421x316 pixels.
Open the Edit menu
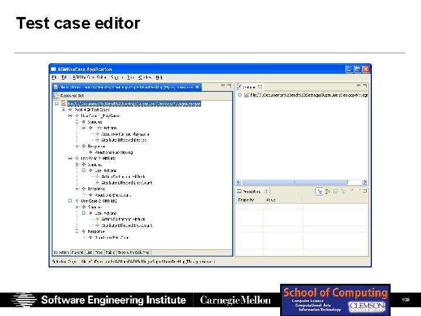coord(64,77)
